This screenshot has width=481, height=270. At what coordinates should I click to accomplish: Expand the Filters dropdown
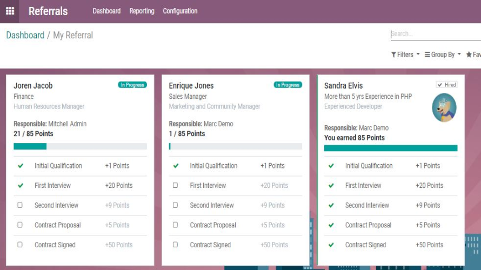click(x=405, y=55)
